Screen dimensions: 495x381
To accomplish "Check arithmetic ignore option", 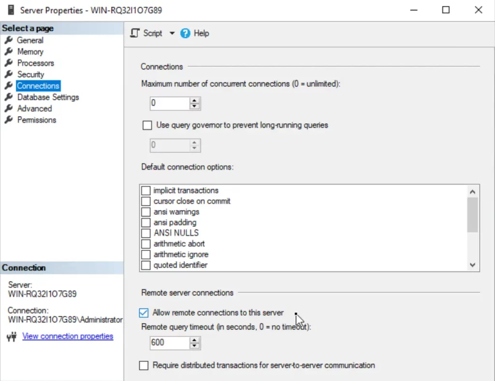I will tap(146, 254).
